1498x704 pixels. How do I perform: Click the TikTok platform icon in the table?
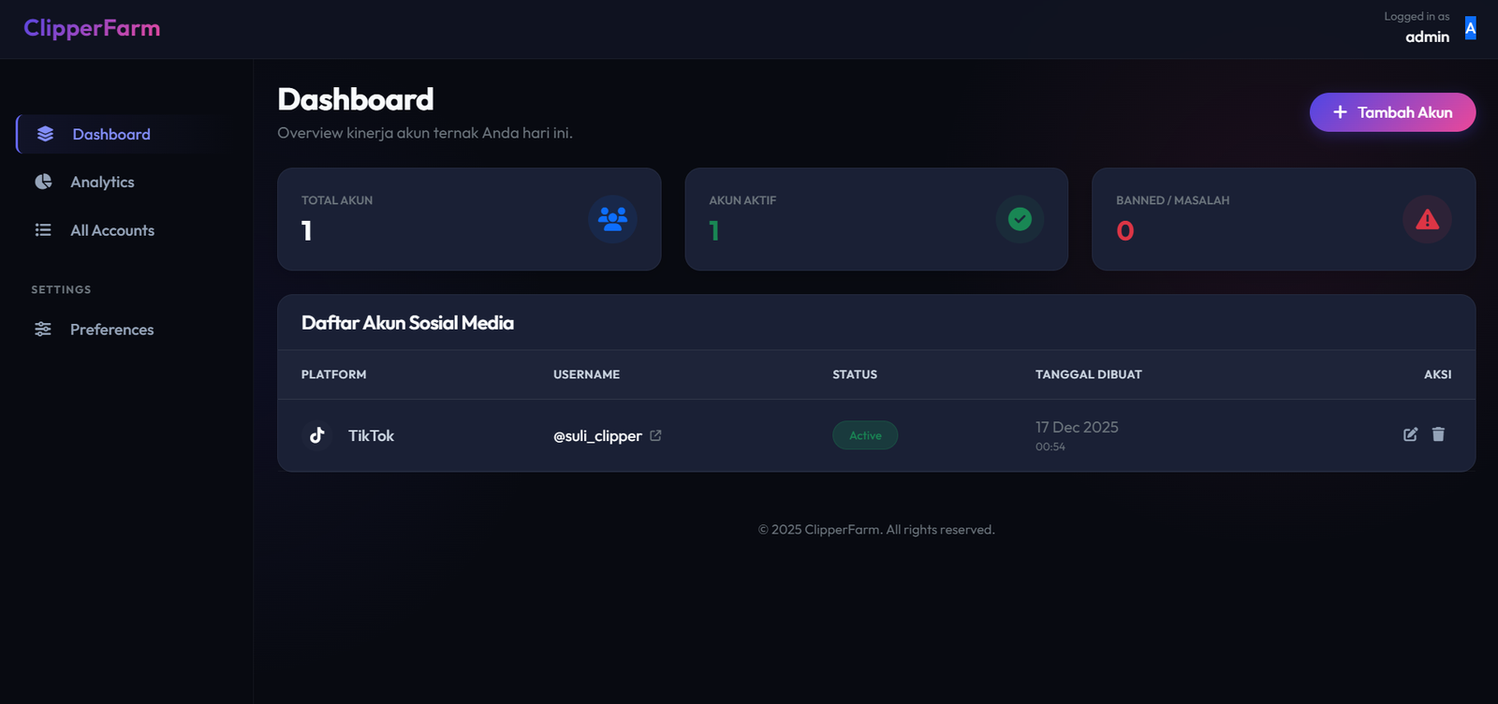point(317,435)
